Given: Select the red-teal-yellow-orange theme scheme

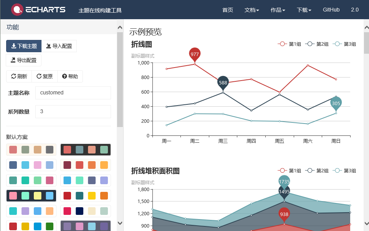Looking at the screenshot, I should pos(86,196).
